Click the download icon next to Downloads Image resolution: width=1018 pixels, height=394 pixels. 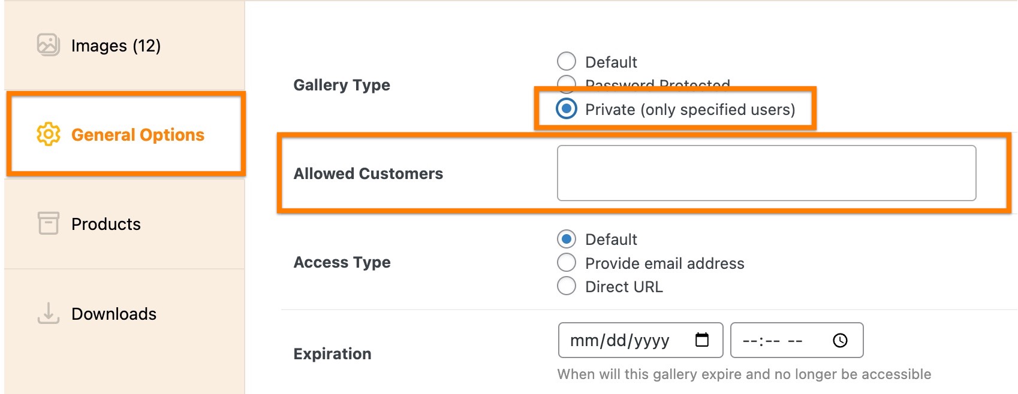(49, 313)
